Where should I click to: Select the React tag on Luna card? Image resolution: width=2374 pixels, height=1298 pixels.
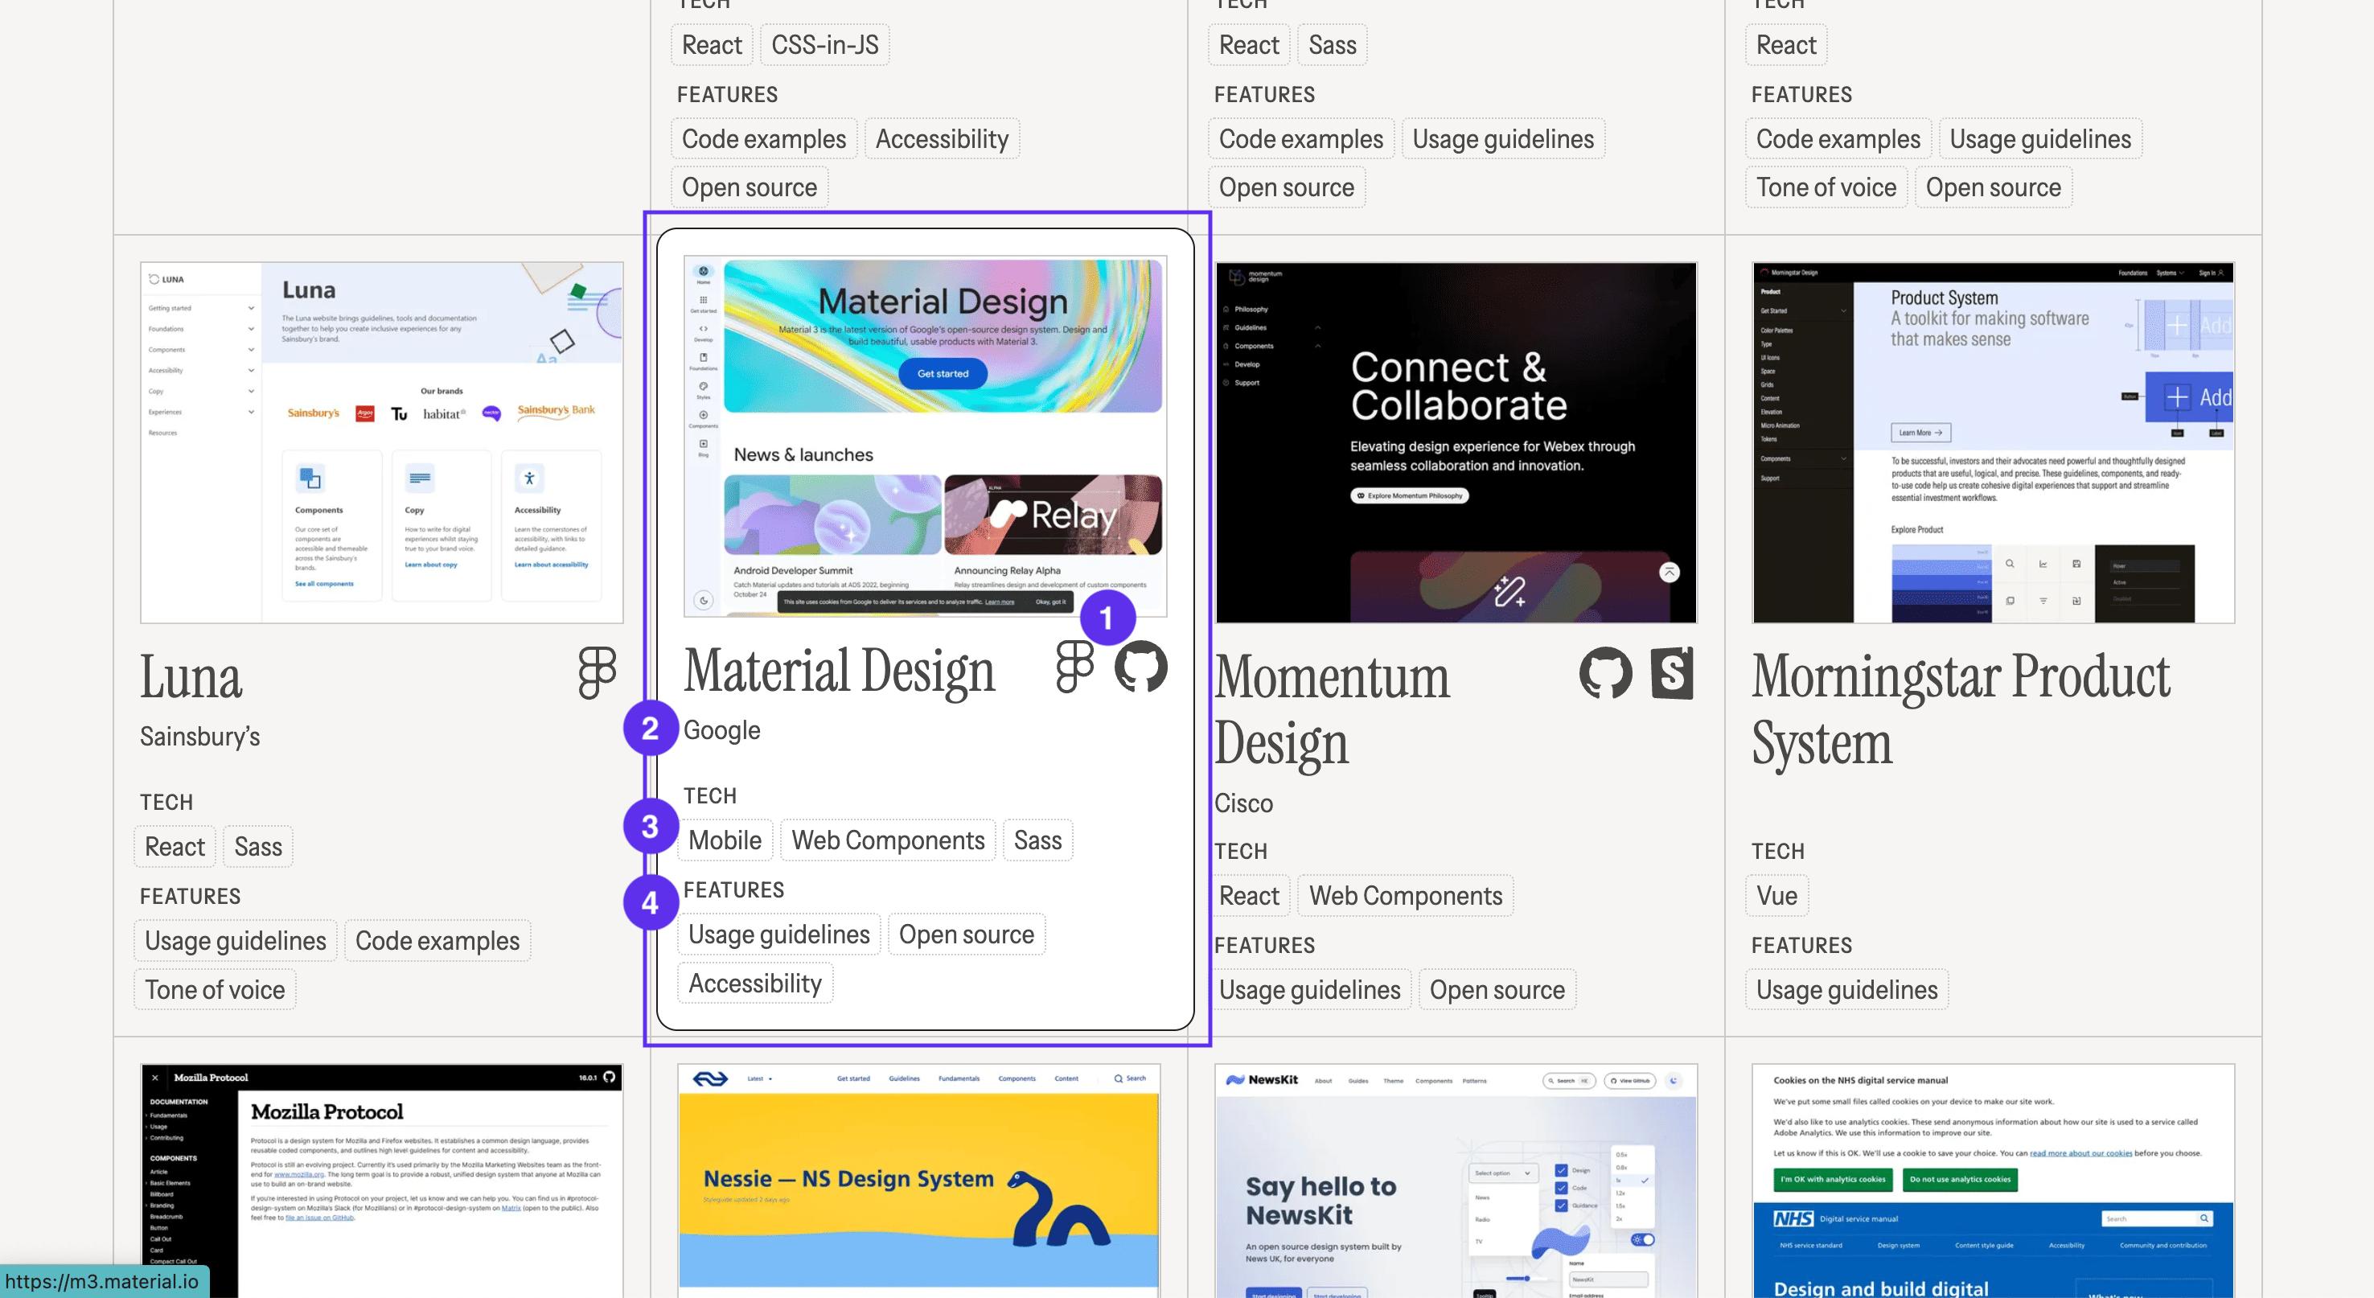pos(175,846)
